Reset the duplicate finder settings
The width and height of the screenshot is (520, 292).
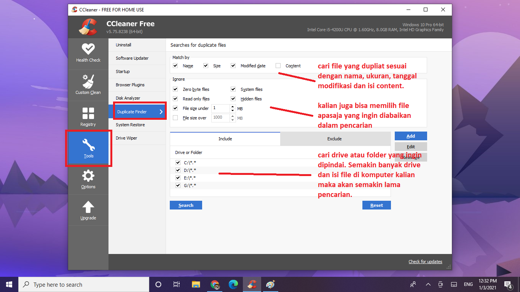376,205
